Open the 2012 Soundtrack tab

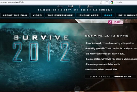click(127, 15)
